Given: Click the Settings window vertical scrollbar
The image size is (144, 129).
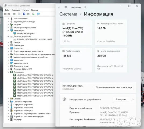Looking at the screenshot, I should click(140, 35).
